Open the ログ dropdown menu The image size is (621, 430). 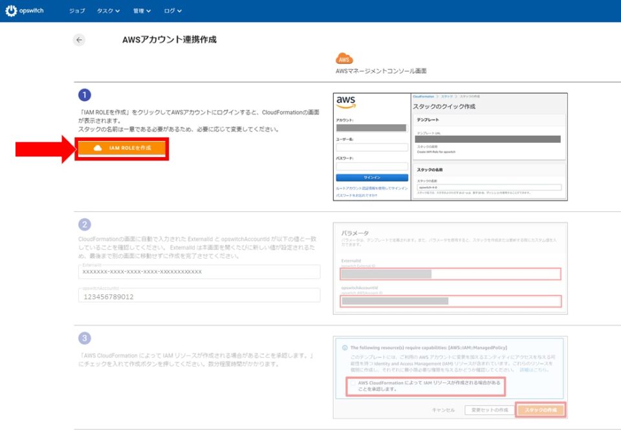[171, 10]
